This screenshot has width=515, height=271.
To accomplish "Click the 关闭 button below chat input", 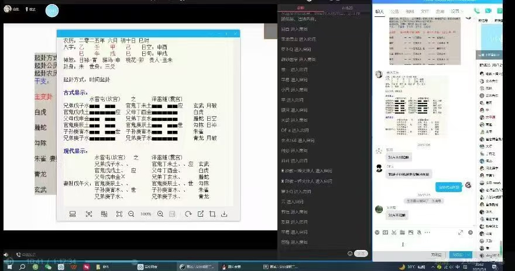I will click(436, 255).
